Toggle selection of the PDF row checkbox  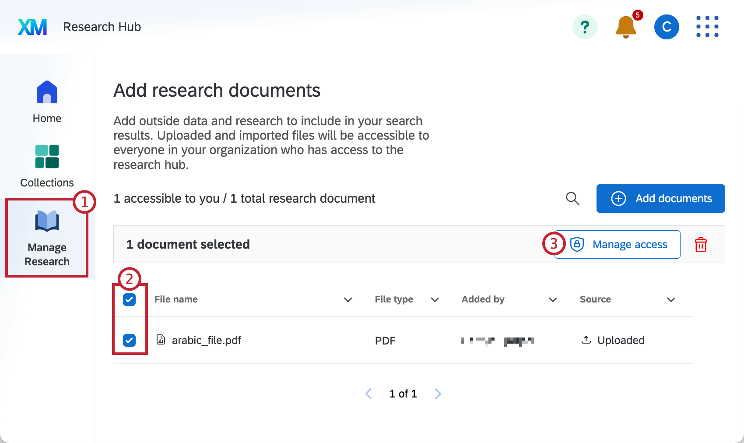129,340
